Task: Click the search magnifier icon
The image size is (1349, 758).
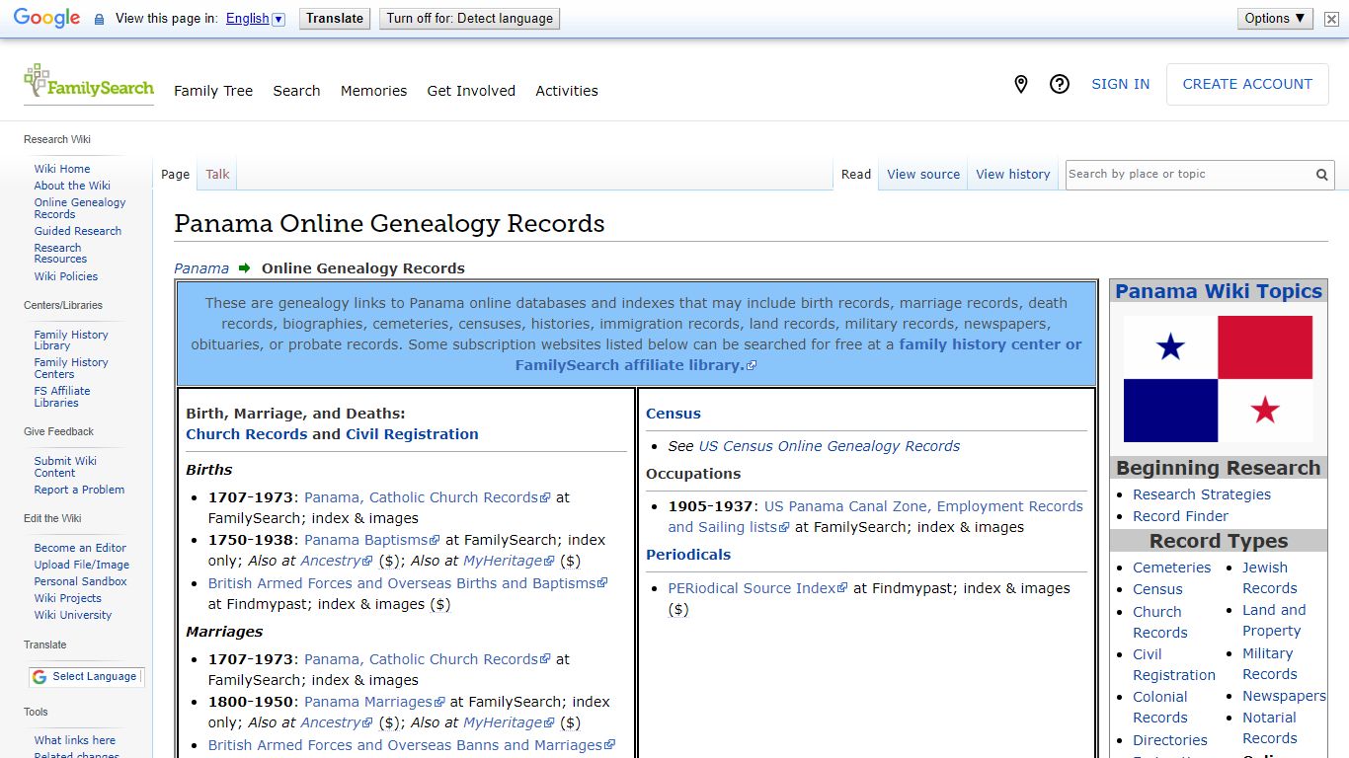Action: (1321, 175)
